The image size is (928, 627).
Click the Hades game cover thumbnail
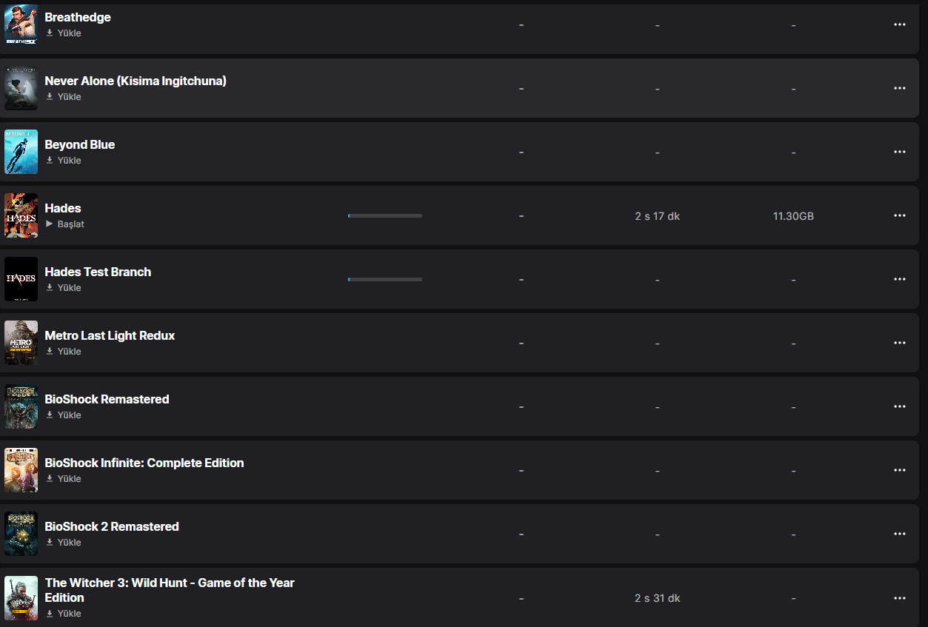click(x=21, y=215)
